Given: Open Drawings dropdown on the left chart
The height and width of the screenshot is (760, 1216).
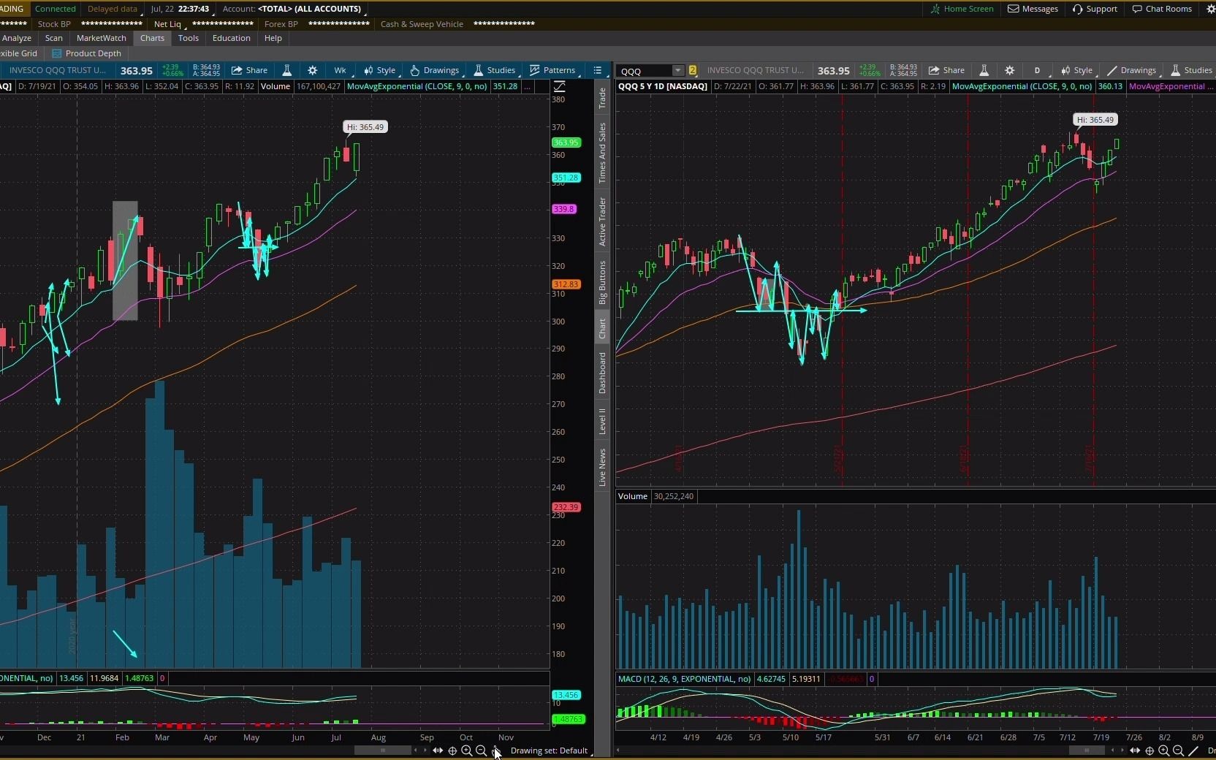Looking at the screenshot, I should pos(435,70).
